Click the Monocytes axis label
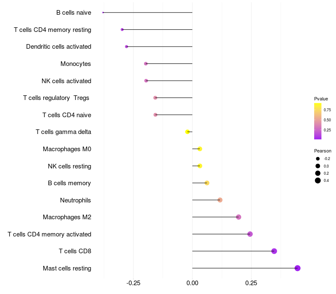Viewport: 336px width, 294px height. (x=76, y=64)
